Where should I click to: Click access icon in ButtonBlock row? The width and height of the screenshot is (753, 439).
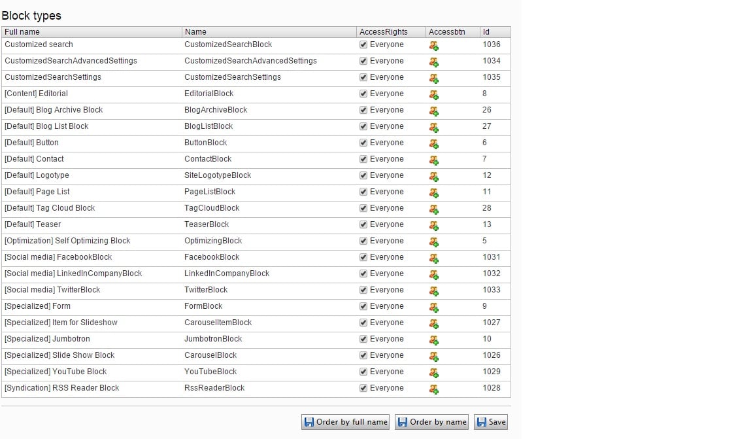pyautogui.click(x=433, y=144)
